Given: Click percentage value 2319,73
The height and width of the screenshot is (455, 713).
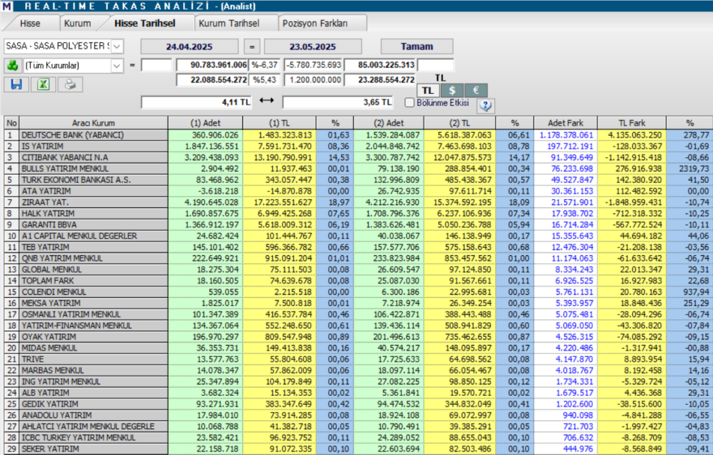Looking at the screenshot, I should (x=696, y=168).
